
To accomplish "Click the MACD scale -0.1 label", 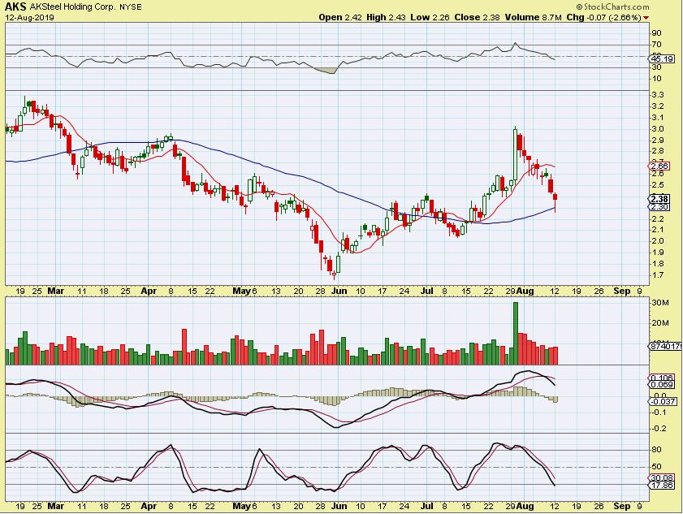I will pos(659,412).
